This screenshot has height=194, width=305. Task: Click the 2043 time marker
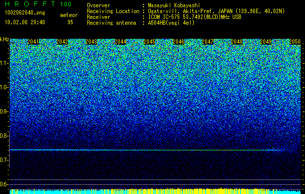(x=91, y=42)
